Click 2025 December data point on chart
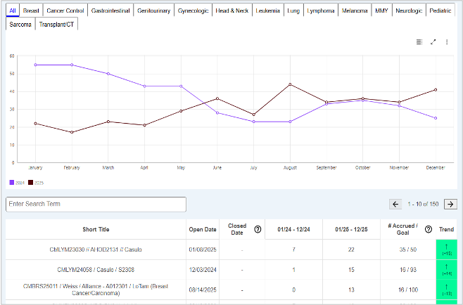463x305 pixels. coord(436,90)
